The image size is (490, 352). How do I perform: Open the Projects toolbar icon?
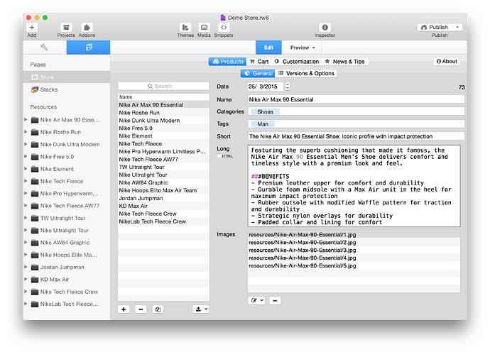66,28
